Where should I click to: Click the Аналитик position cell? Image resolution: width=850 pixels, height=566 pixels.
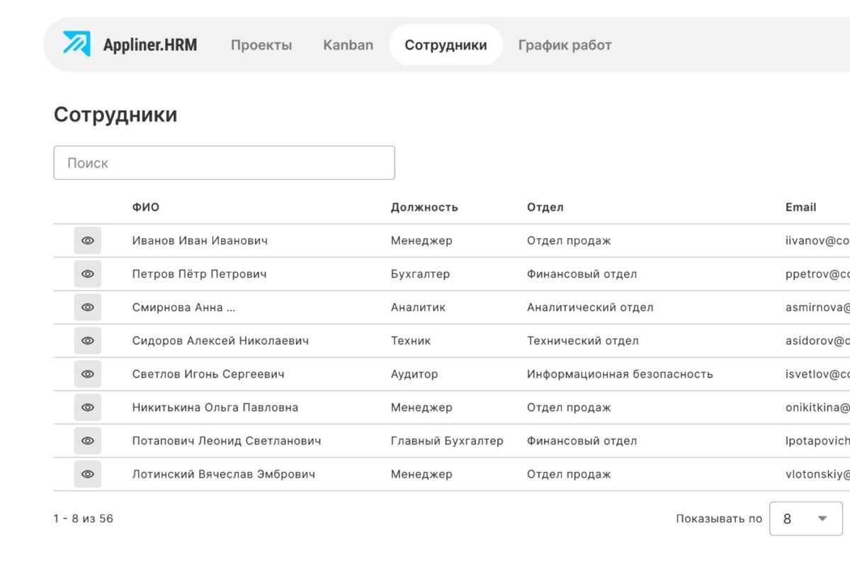pos(418,307)
